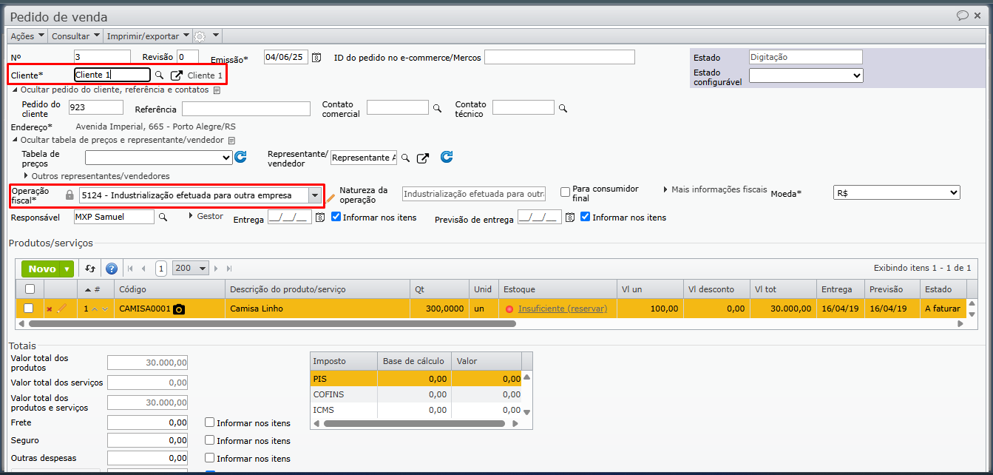The image size is (993, 475).
Task: Click the magnifier icon beside Cliente field
Action: tap(159, 75)
